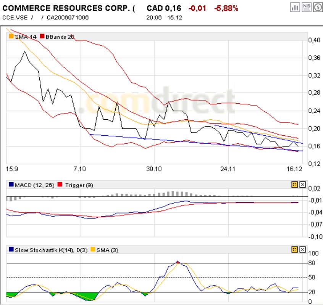Select the SMA 14 legend marker
This screenshot has width=323, height=305.
(11, 37)
